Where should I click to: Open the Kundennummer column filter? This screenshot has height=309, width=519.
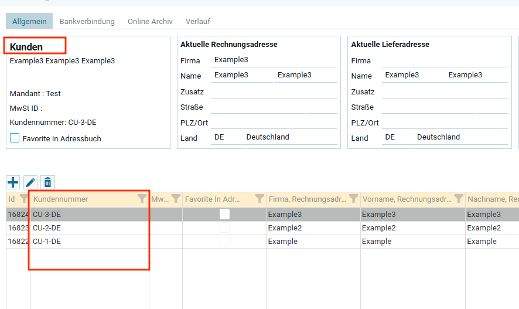point(142,199)
